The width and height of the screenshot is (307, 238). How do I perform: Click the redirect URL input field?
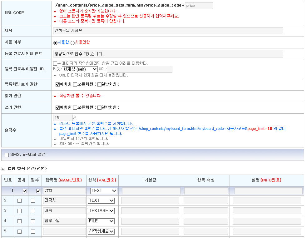click(140, 69)
